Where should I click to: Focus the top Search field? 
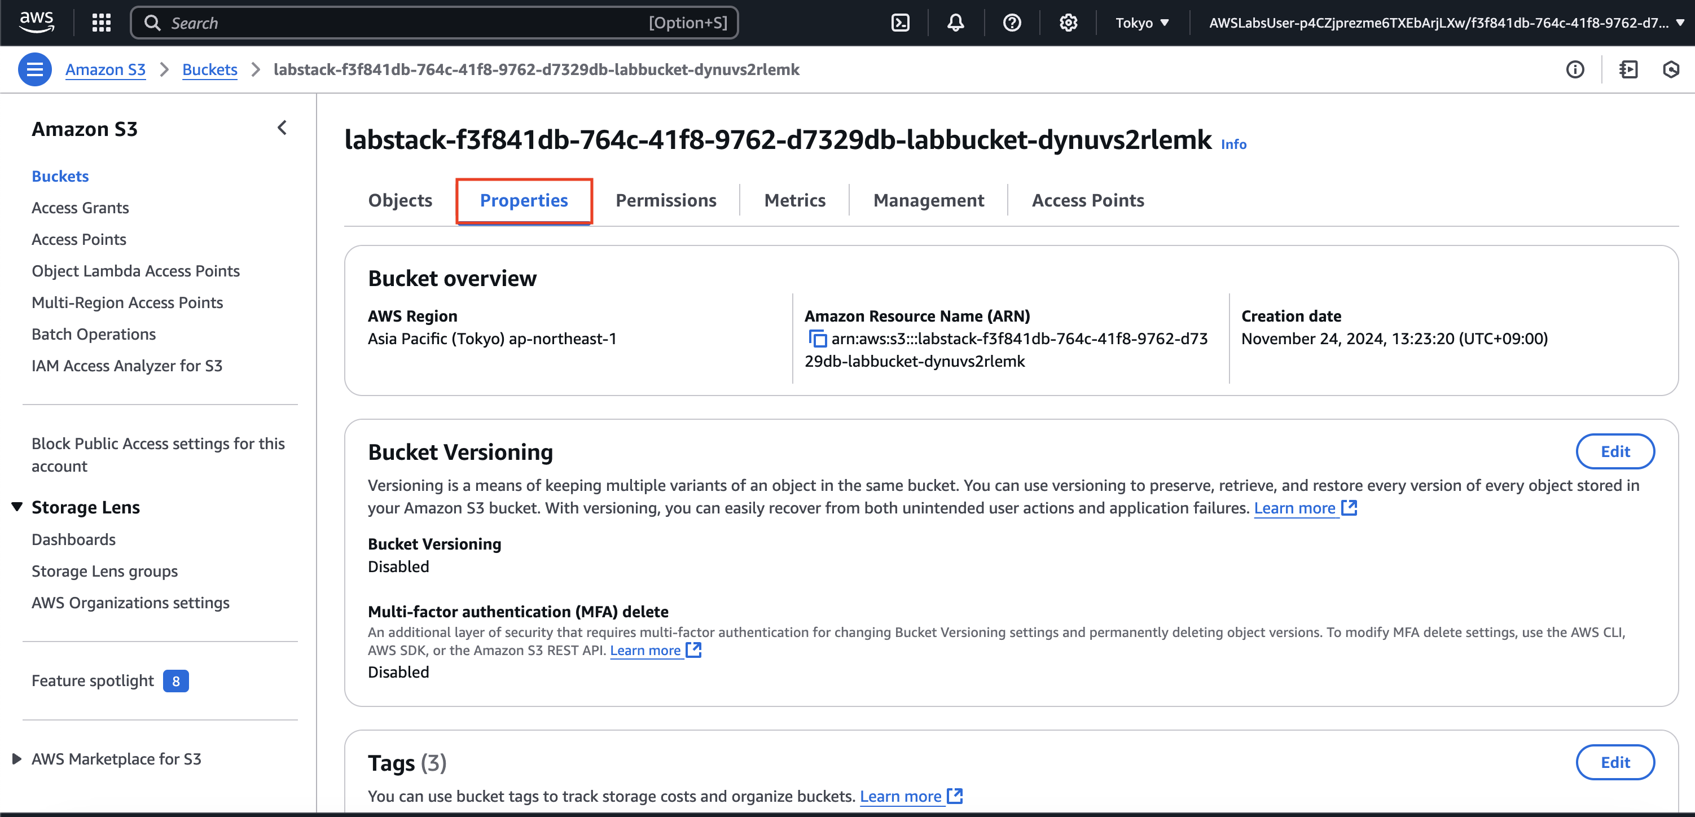point(434,23)
